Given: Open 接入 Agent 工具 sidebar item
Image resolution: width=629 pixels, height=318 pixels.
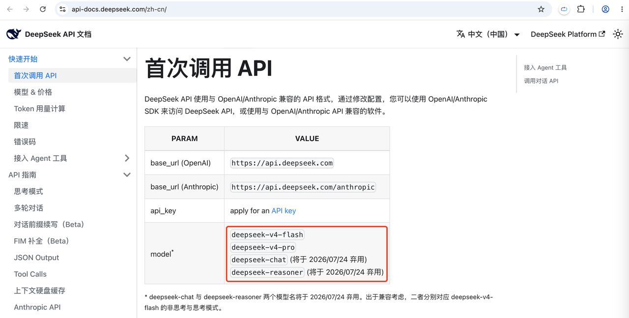Looking at the screenshot, I should click(x=40, y=158).
